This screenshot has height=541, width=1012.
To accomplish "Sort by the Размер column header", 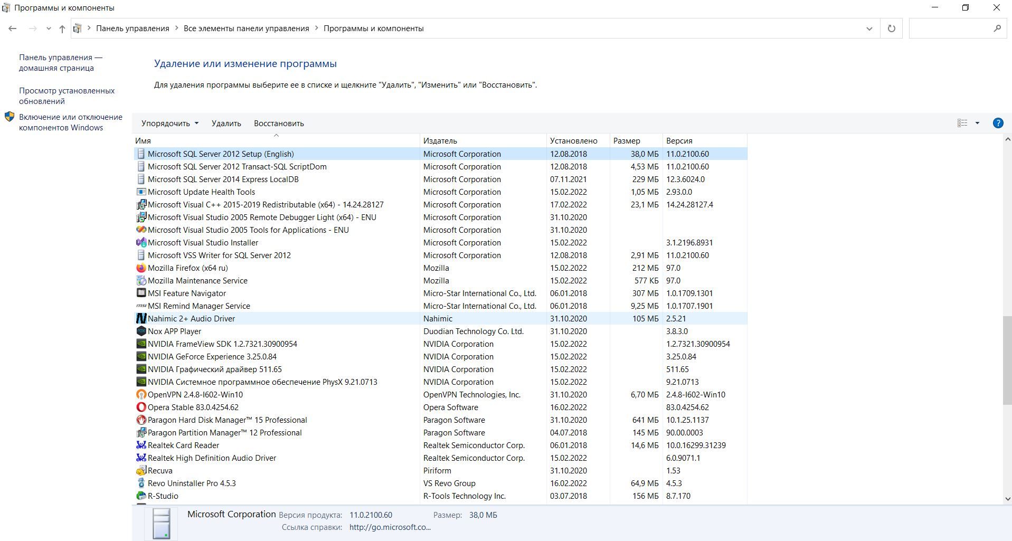I will 637,141.
